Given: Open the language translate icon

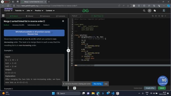Looking at the screenshot, I should tap(155, 11).
